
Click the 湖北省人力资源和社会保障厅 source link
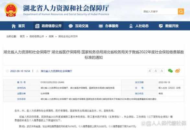56,71
